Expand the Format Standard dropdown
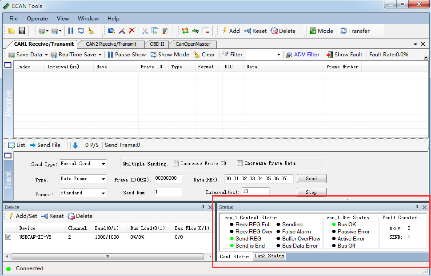The height and width of the screenshot is (276, 431). click(x=104, y=193)
